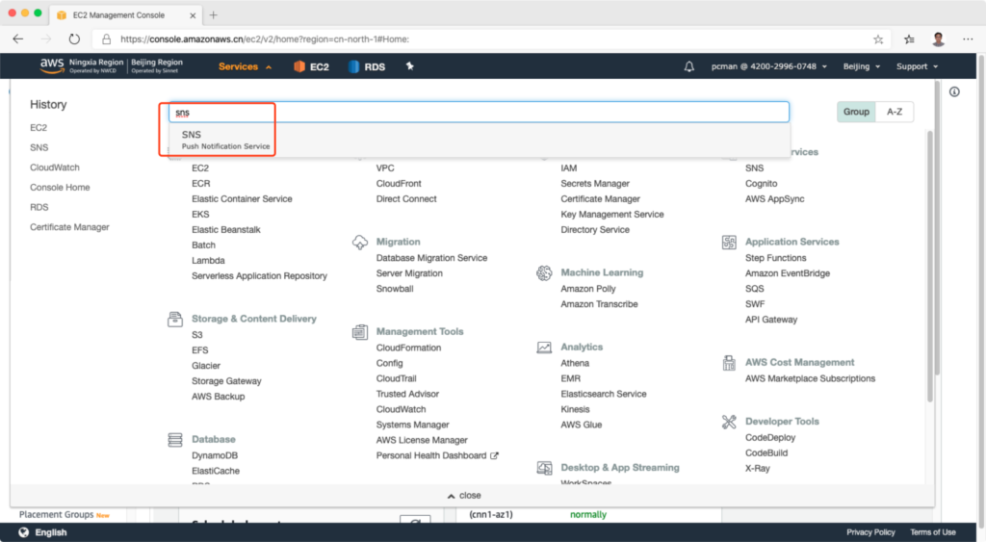Image resolution: width=986 pixels, height=542 pixels.
Task: Open the Support dropdown menu
Action: pos(915,66)
